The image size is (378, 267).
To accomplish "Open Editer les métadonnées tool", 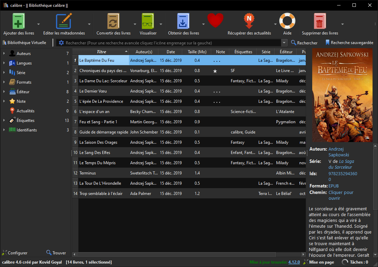I will [64, 21].
